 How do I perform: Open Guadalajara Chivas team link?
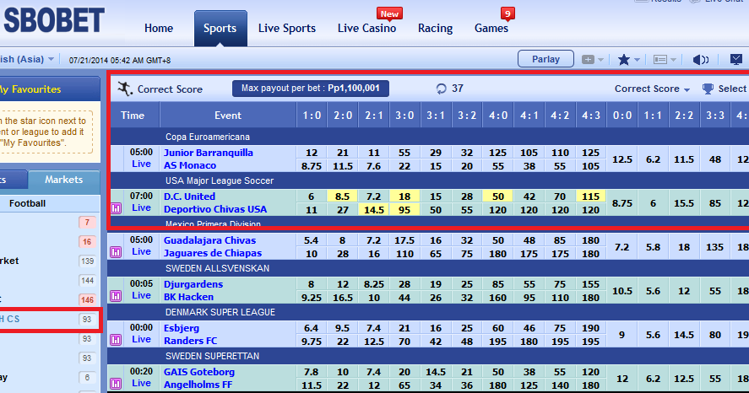(209, 240)
